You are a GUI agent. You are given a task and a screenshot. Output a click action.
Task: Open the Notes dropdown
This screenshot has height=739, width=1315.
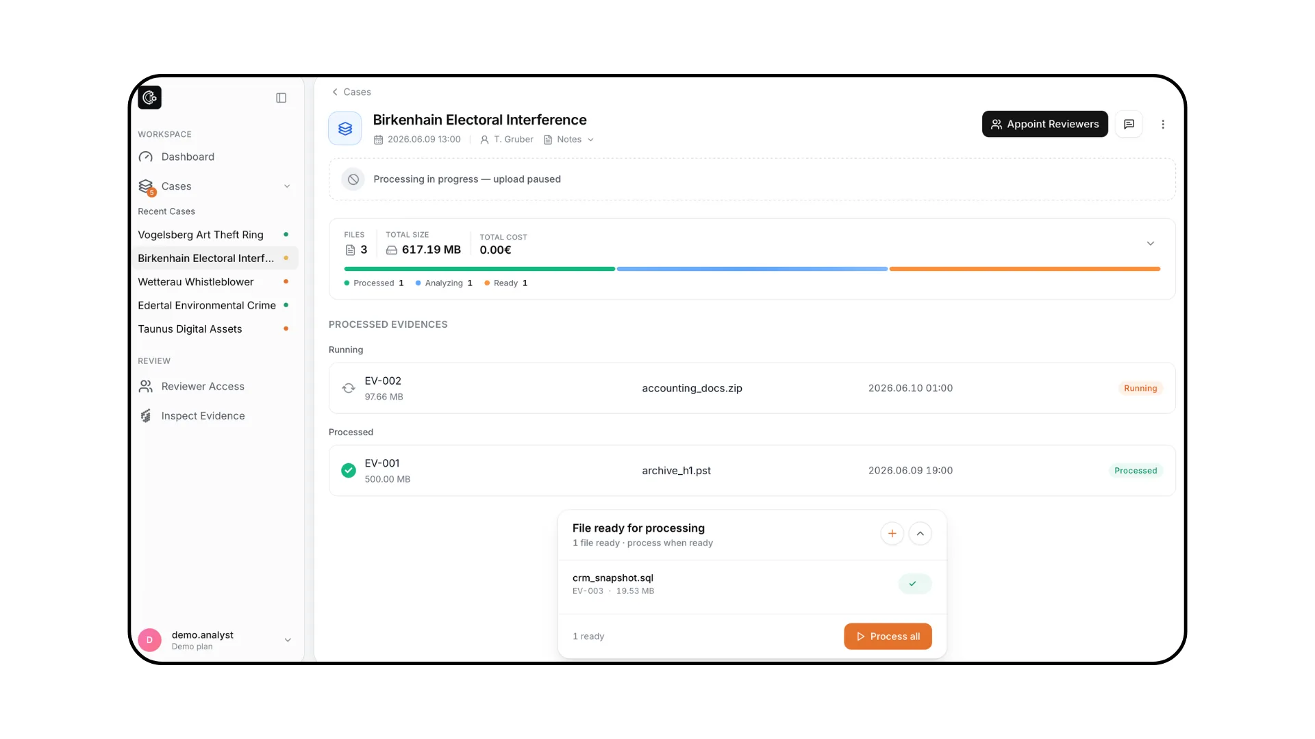click(568, 140)
